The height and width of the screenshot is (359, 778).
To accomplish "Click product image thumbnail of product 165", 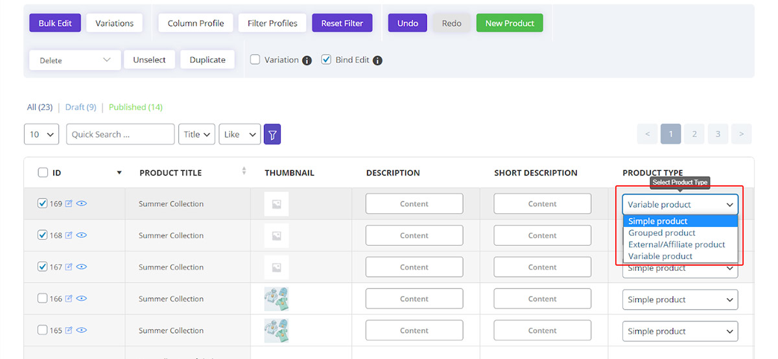I will 276,330.
